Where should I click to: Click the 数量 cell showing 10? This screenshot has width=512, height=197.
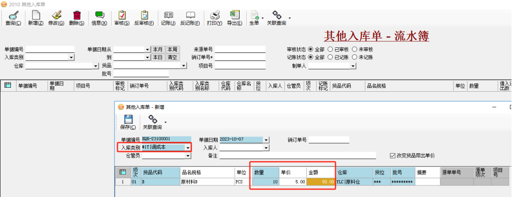click(x=265, y=182)
